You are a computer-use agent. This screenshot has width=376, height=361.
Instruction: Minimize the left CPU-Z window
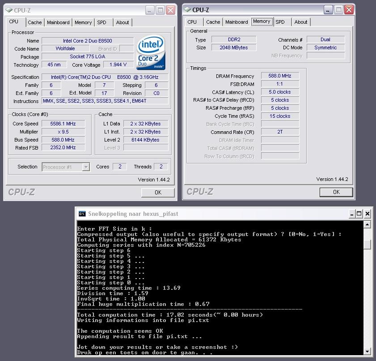point(150,10)
